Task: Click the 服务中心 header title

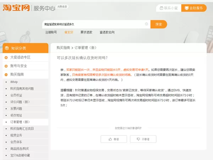Action: [44, 8]
